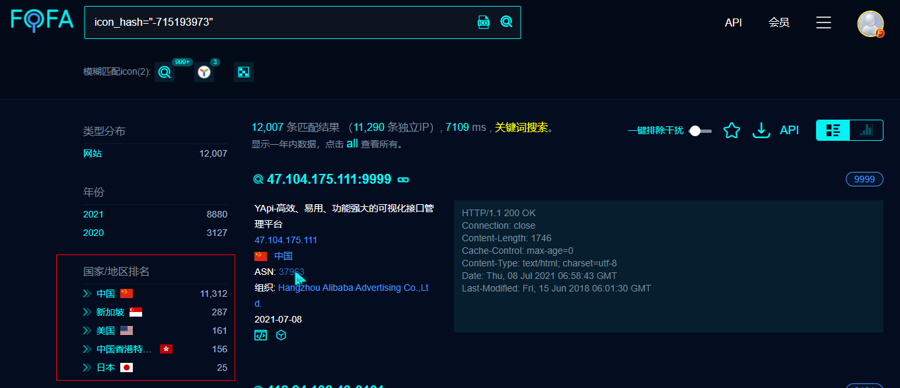This screenshot has width=900, height=388.
Task: Select the 999+ fuzzy match icon
Action: (x=165, y=72)
